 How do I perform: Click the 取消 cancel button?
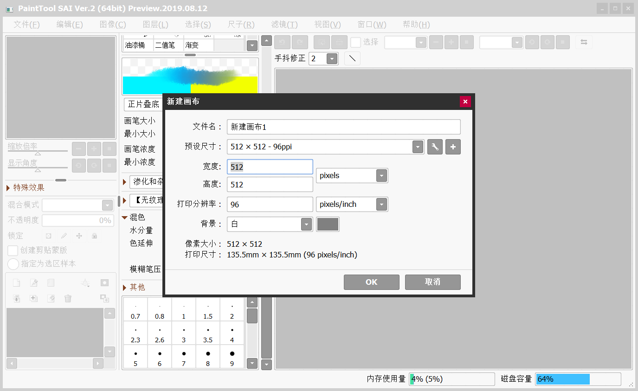click(x=433, y=282)
